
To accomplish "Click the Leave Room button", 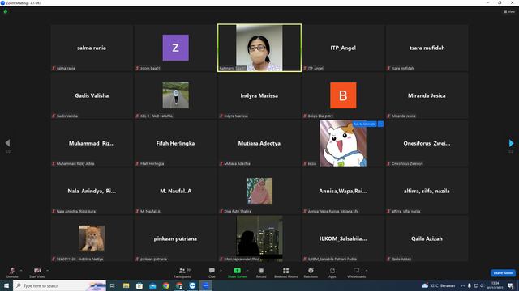I will pyautogui.click(x=503, y=273).
